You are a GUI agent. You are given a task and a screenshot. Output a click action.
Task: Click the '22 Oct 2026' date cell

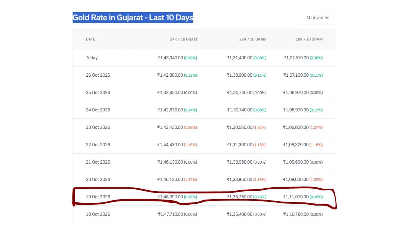point(98,144)
